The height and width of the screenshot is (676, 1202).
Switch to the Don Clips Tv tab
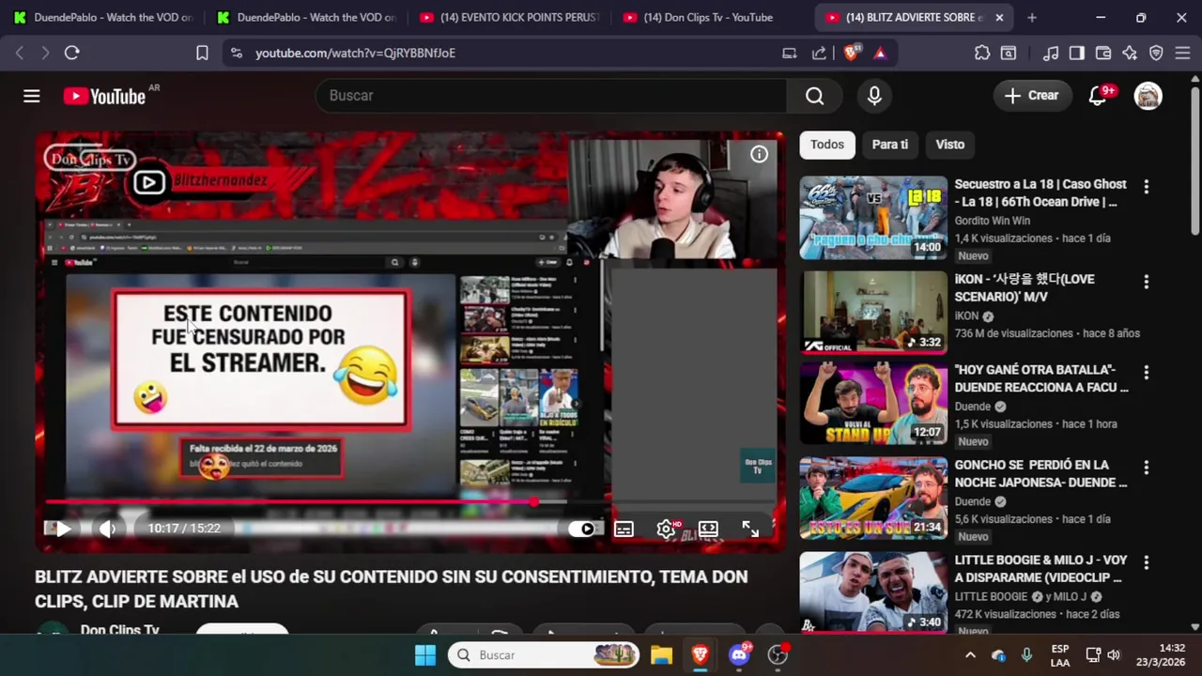point(712,18)
